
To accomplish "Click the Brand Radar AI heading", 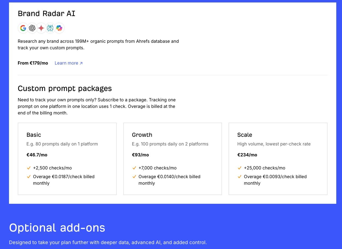I will (x=46, y=13).
